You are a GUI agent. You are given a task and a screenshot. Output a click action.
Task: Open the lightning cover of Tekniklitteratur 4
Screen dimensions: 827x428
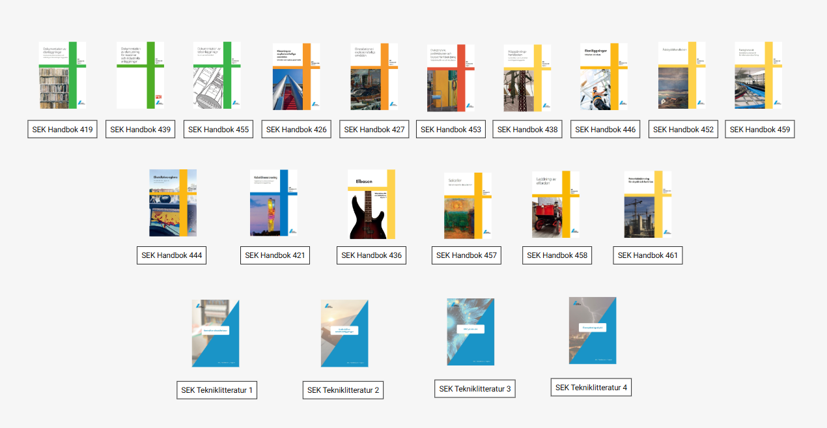[592, 330]
